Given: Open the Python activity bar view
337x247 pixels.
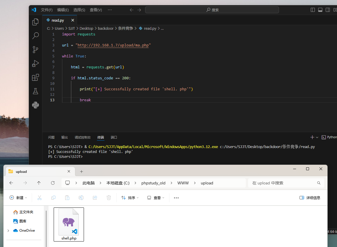Looking at the screenshot, I should pyautogui.click(x=35, y=105).
